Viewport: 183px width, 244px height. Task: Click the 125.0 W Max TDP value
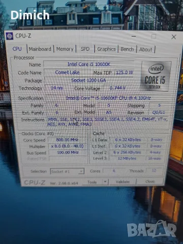point(125,73)
